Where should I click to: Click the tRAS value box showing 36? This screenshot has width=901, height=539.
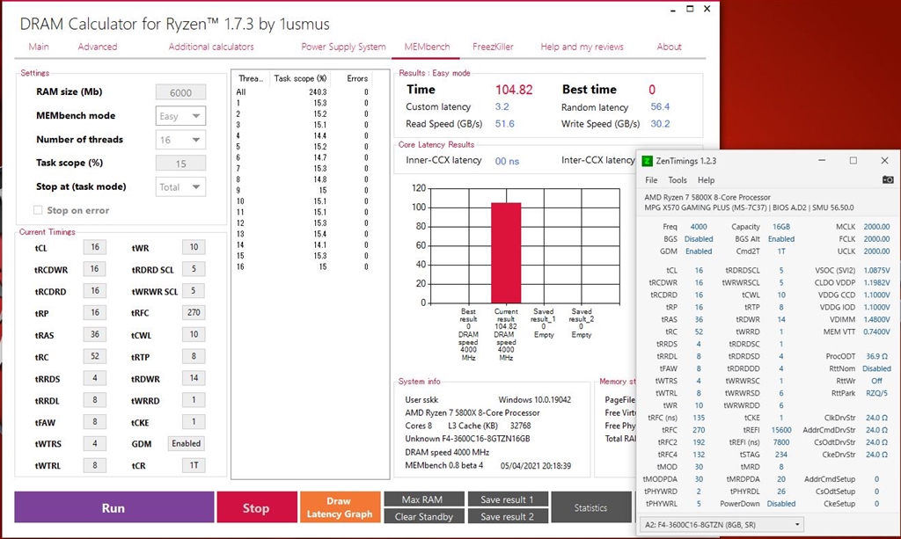tap(95, 334)
